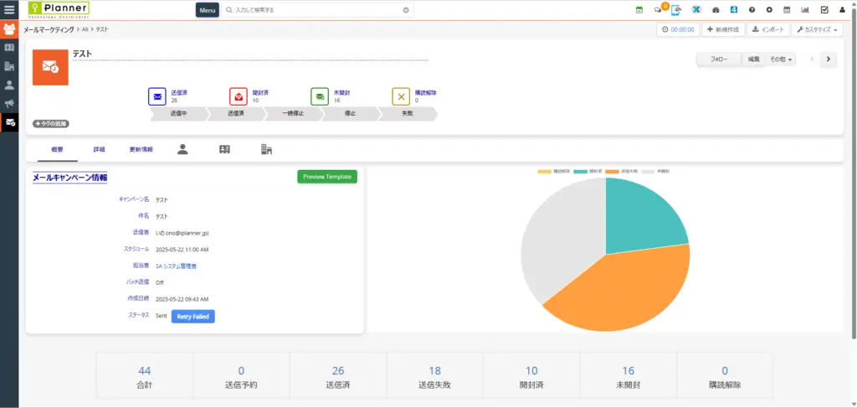Screen dimensions: 857x408
Task: Click the user profile icon in top bar
Action: (x=842, y=10)
